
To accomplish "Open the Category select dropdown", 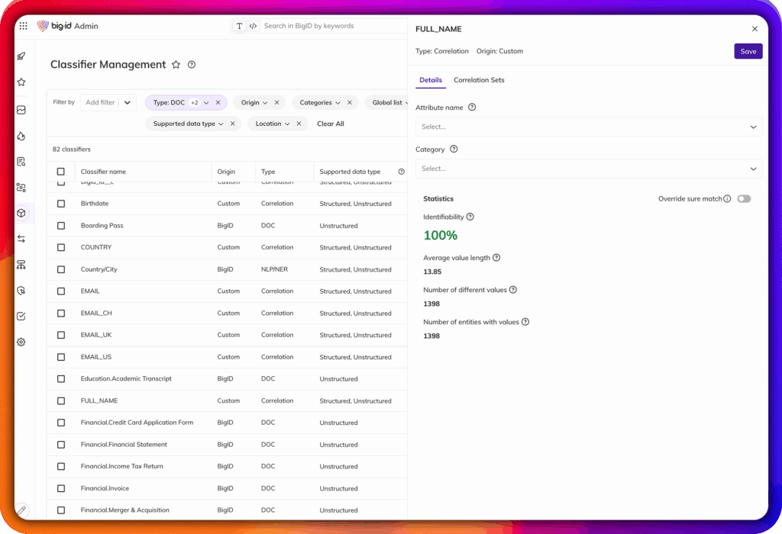I will click(x=589, y=169).
